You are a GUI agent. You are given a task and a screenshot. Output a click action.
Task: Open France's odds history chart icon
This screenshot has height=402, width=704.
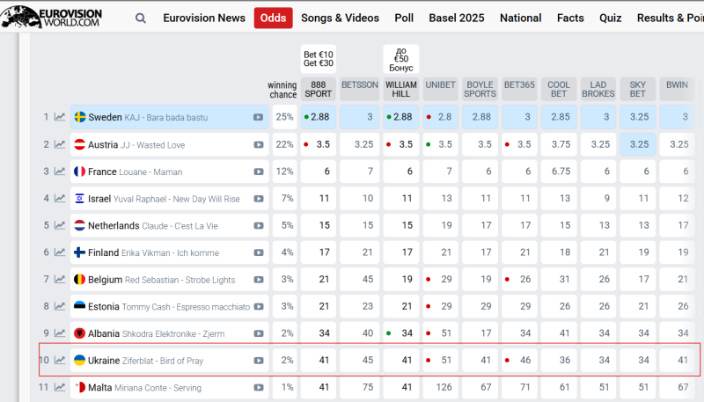[60, 172]
